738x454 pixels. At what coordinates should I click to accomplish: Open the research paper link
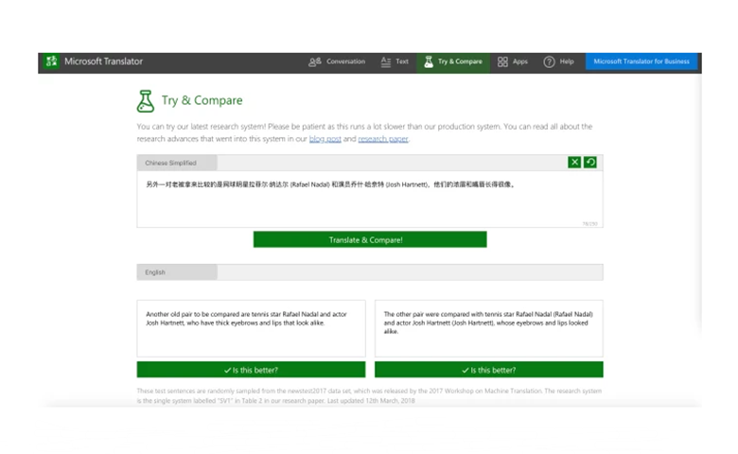[x=382, y=139]
